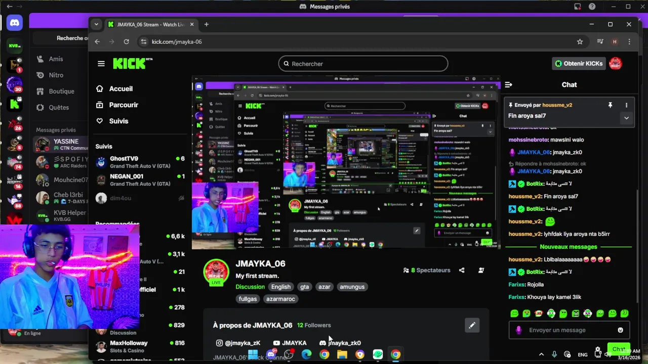Pick the clown emote in quick row
Image resolution: width=648 pixels, height=364 pixels.
539,313
